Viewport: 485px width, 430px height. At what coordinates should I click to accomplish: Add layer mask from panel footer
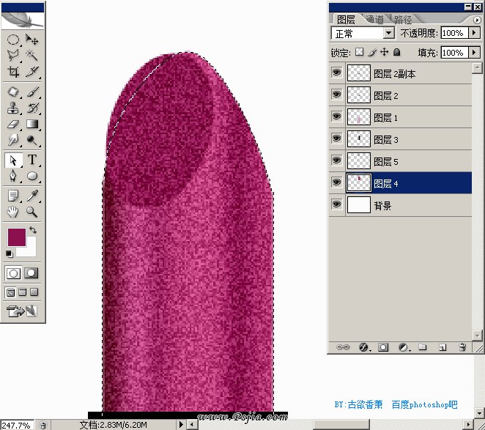pyautogui.click(x=382, y=346)
